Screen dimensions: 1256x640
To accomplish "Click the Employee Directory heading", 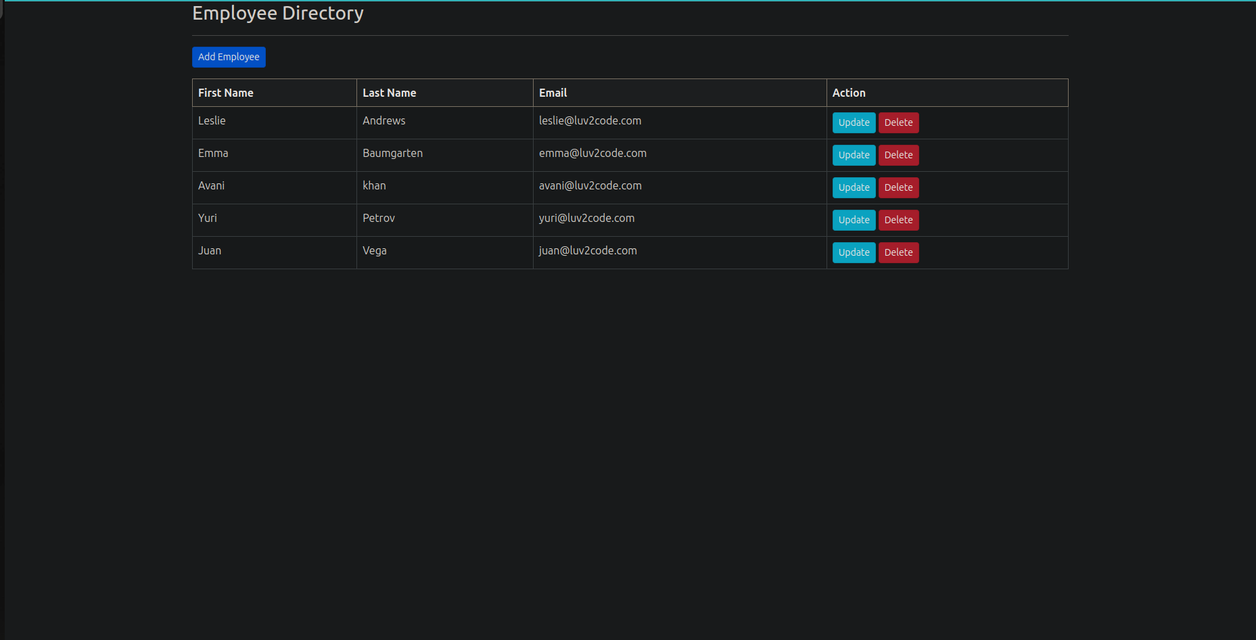I will pos(278,13).
